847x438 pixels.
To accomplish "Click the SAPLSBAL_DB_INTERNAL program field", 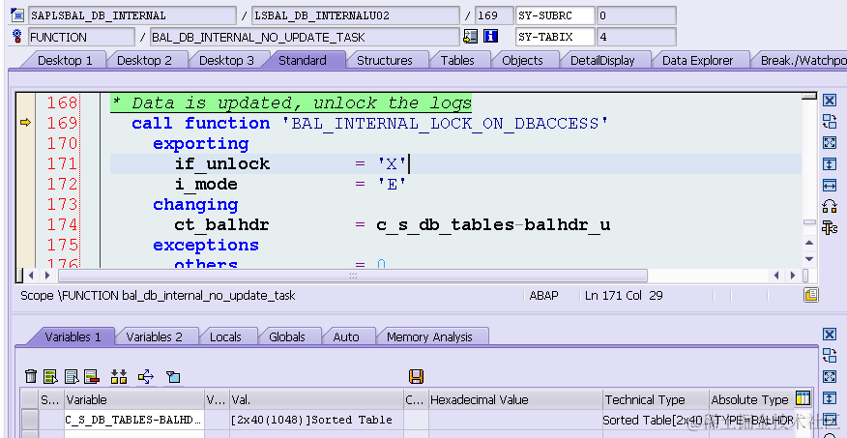I will click(131, 15).
